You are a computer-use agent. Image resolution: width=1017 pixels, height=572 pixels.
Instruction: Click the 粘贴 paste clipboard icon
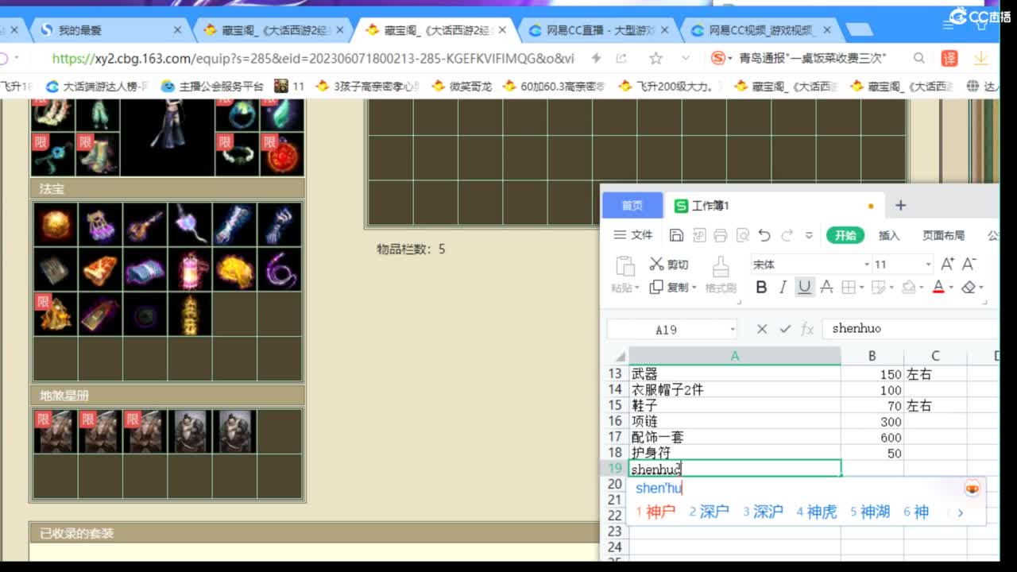click(x=625, y=267)
